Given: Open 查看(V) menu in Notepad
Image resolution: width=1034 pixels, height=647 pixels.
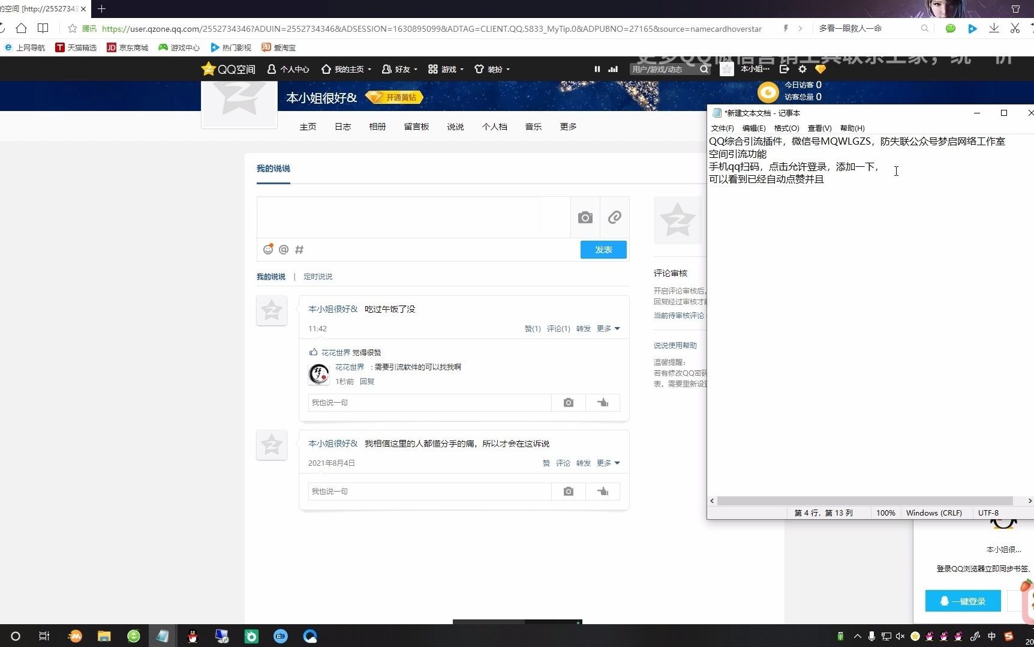Looking at the screenshot, I should [819, 128].
